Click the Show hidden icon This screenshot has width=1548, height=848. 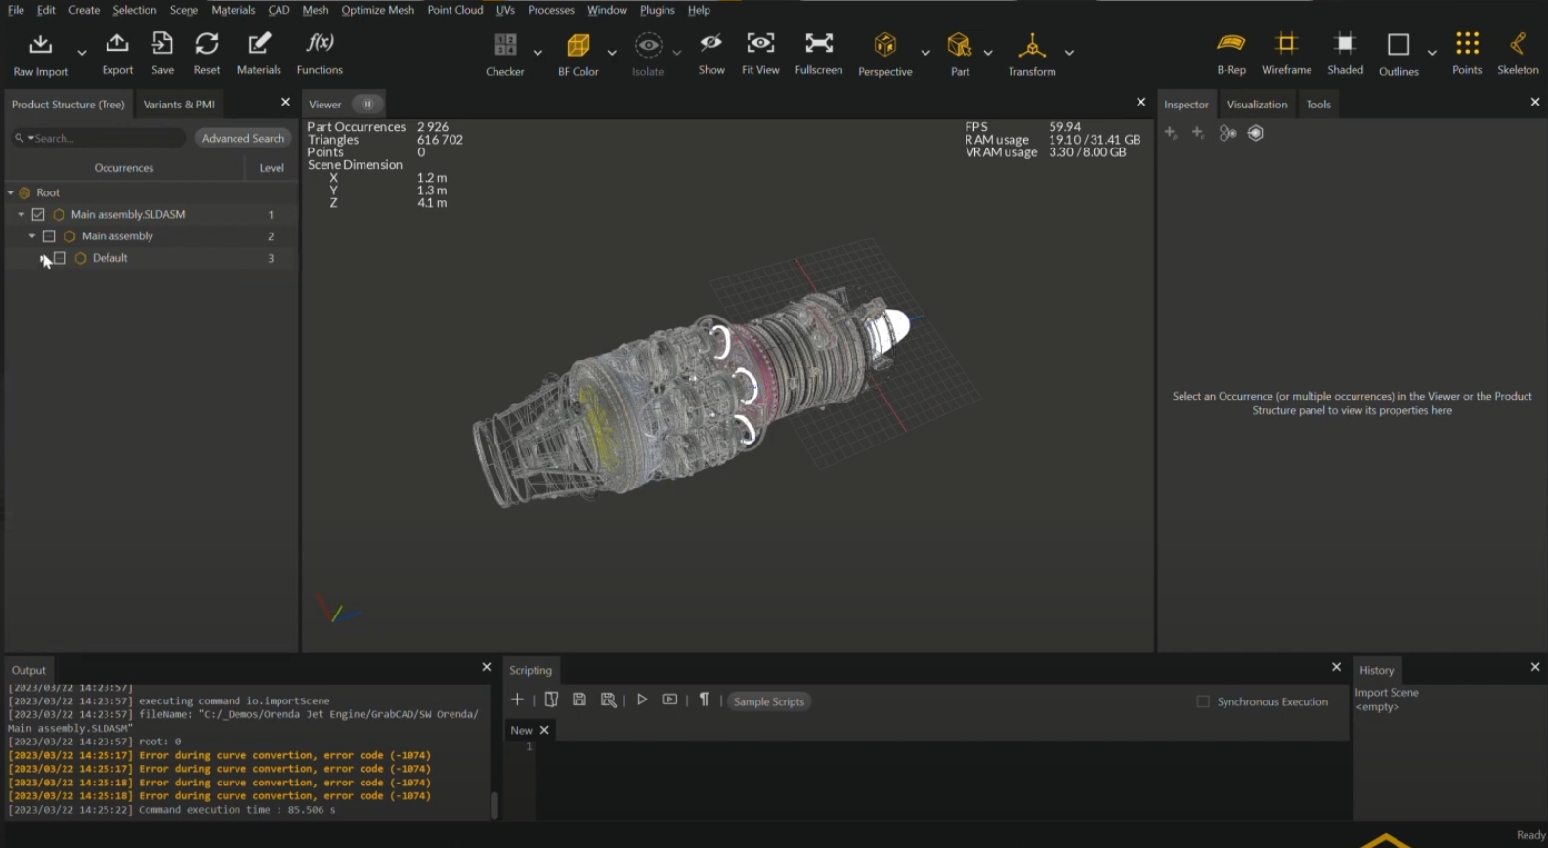pyautogui.click(x=711, y=43)
